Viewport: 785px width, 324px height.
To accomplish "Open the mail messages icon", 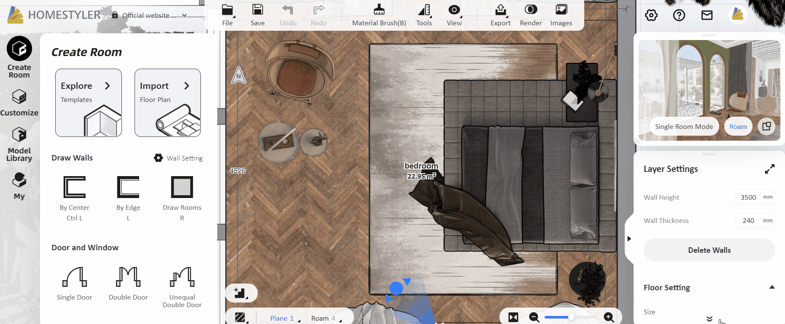I will pos(707,16).
